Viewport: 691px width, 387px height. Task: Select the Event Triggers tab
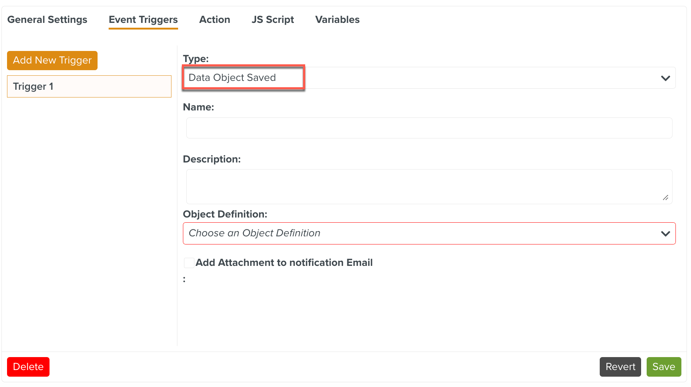click(143, 20)
